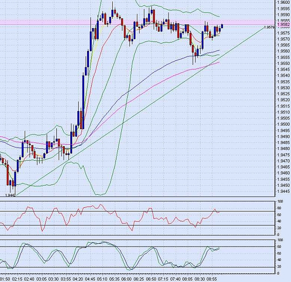The image size is (291, 282).
Task: Select the 1.9450 price axis label
Action: tap(283, 185)
